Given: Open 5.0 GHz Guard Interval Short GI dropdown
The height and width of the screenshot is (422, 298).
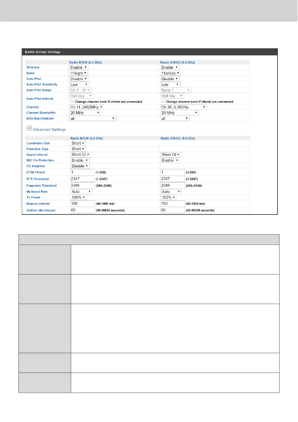Looking at the screenshot, I should pos(171,155).
